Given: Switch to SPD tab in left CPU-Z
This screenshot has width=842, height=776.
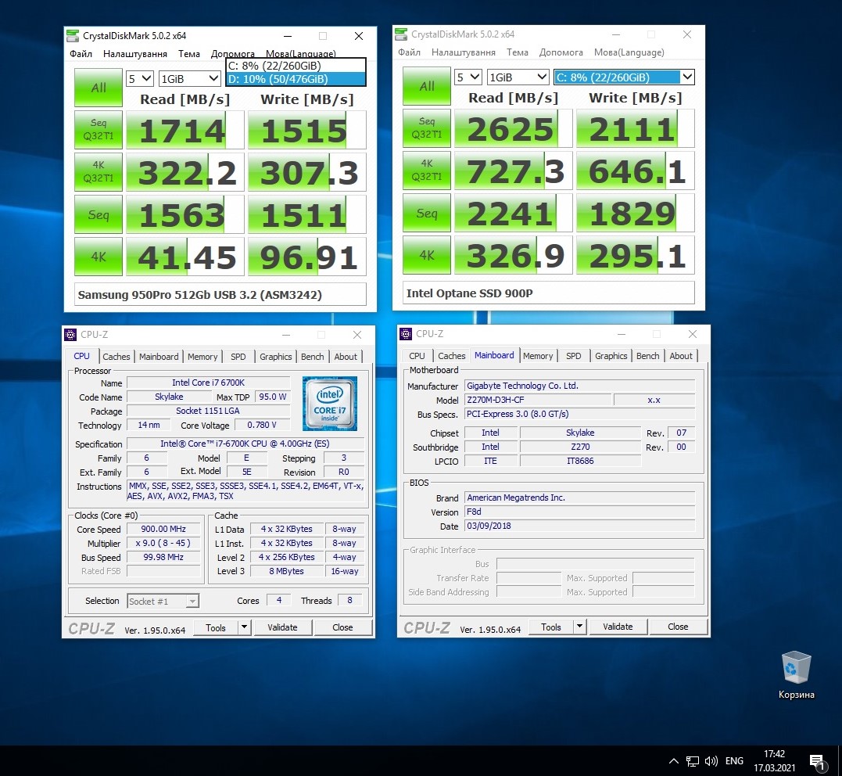Looking at the screenshot, I should pos(238,356).
